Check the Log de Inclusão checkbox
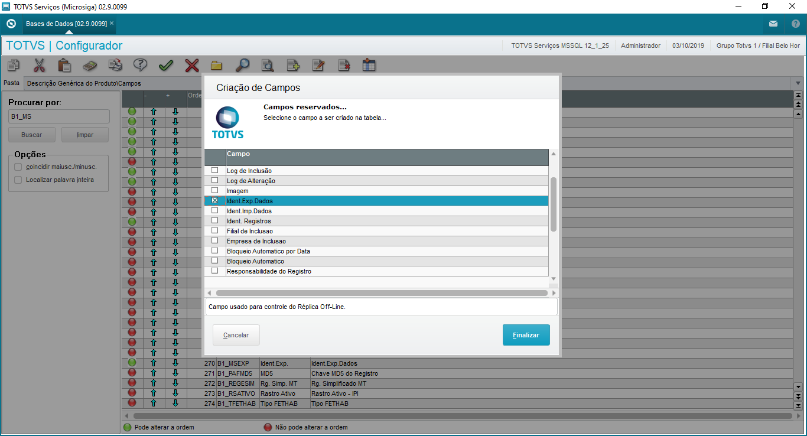Viewport: 807px width, 436px height. pos(214,170)
